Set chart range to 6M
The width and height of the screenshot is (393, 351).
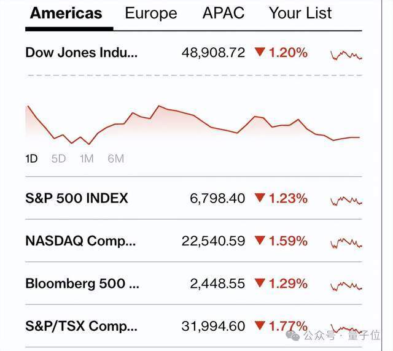(x=115, y=159)
